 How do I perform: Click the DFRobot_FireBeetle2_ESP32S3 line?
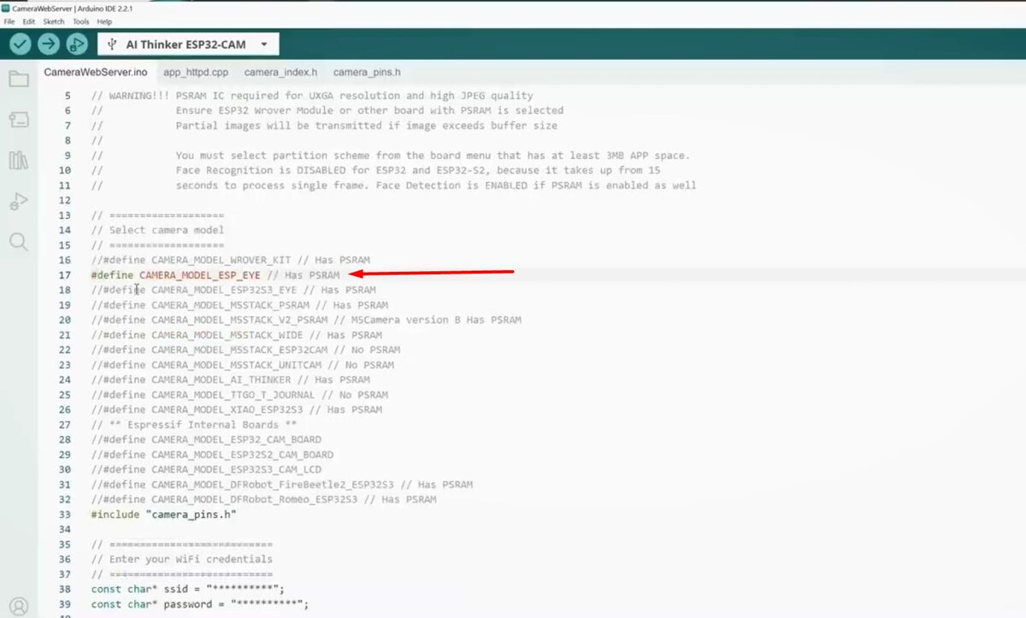(x=281, y=485)
